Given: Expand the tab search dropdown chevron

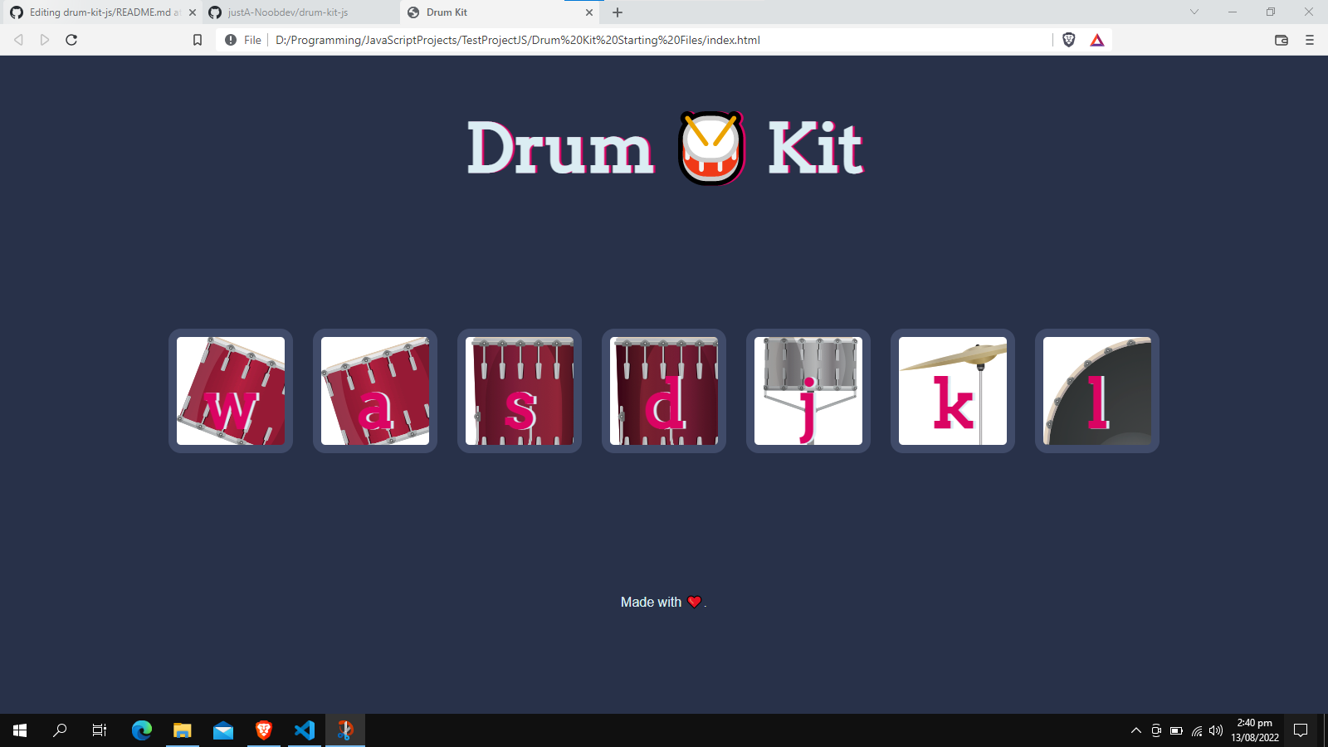Looking at the screenshot, I should pyautogui.click(x=1194, y=12).
